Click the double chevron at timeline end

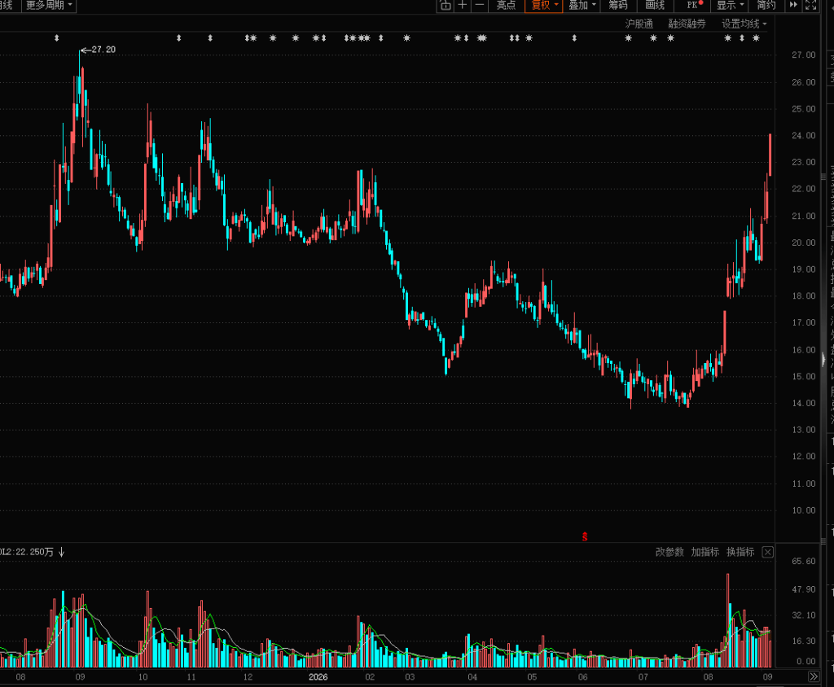pos(814,676)
